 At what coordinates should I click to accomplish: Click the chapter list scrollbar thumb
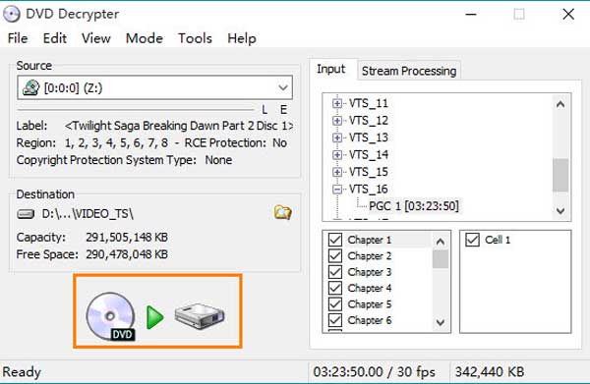click(x=441, y=259)
